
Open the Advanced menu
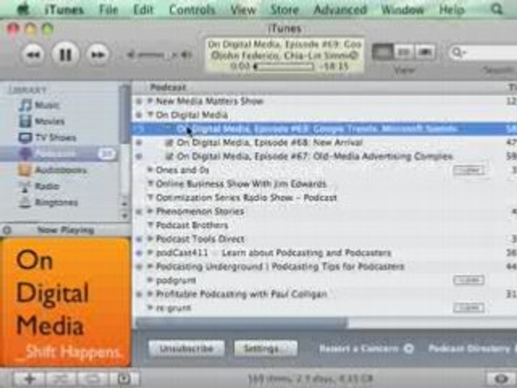tap(340, 10)
